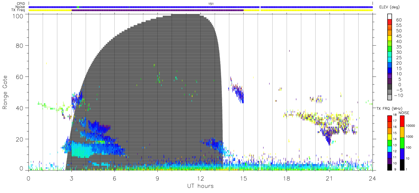This screenshot has height=193, width=419.
Task: Click UT hours axis tick 21
Action: 330,178
